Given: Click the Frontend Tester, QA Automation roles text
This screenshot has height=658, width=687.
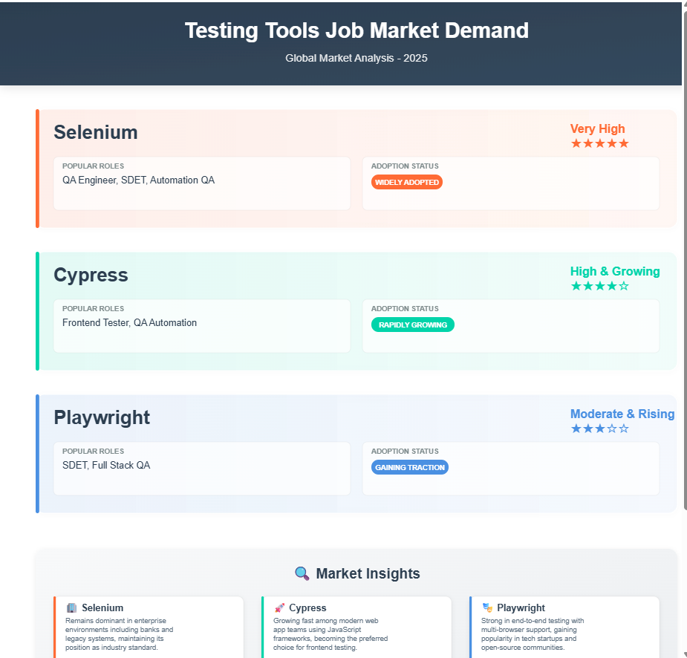Looking at the screenshot, I should click(x=129, y=323).
